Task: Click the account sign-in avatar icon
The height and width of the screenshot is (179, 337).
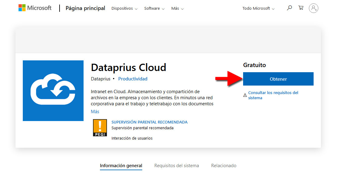Action: (314, 8)
